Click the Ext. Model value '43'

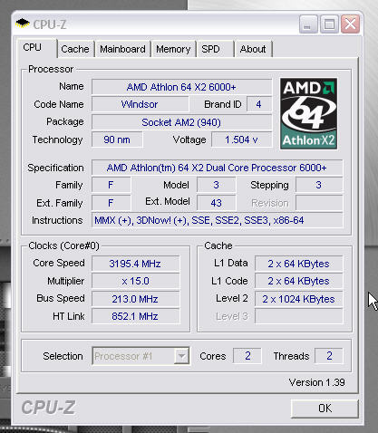[x=216, y=203]
